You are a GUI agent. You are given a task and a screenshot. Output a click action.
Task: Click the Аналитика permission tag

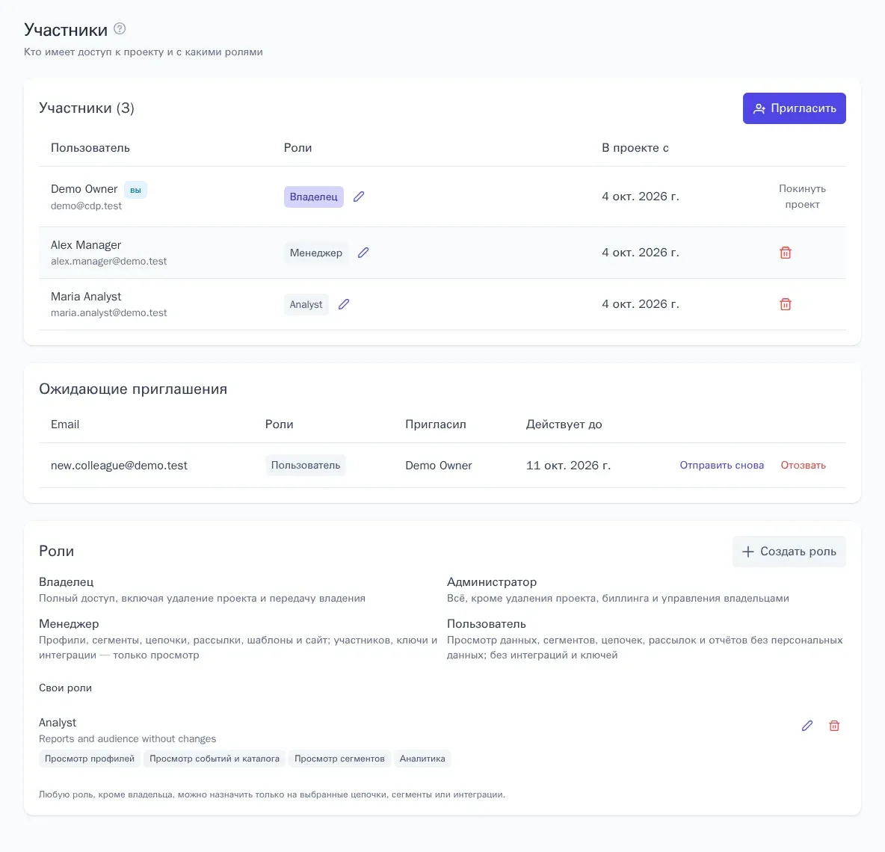pyautogui.click(x=422, y=759)
